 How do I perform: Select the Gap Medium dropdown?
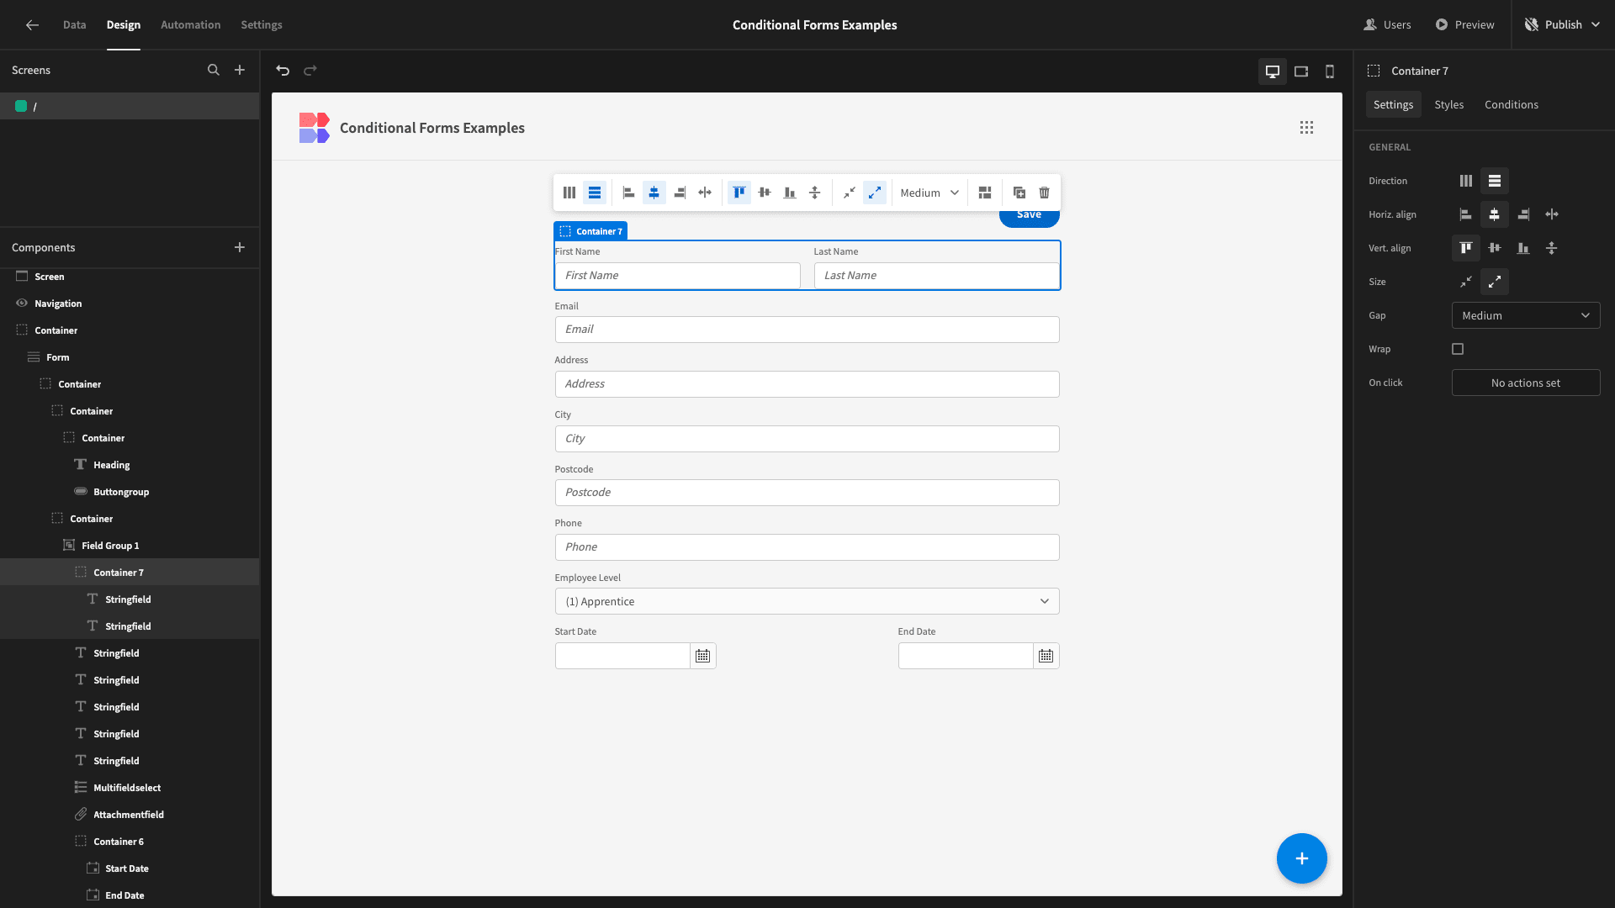point(1525,315)
